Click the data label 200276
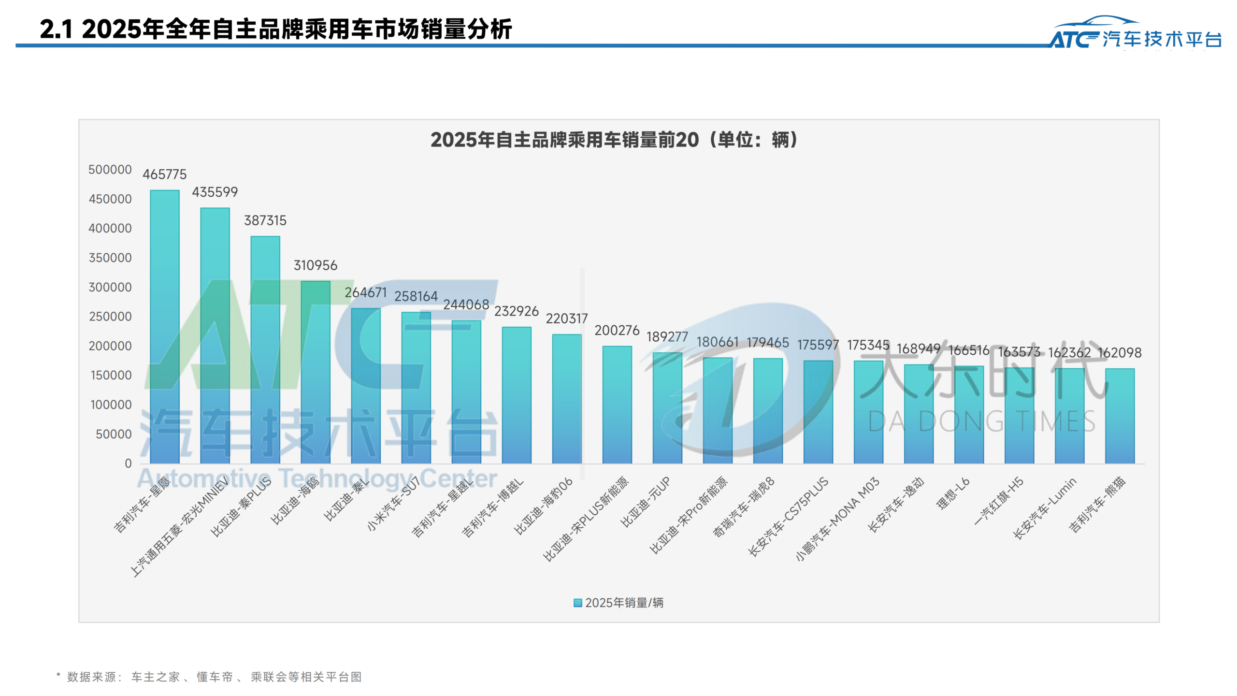 pyautogui.click(x=617, y=331)
